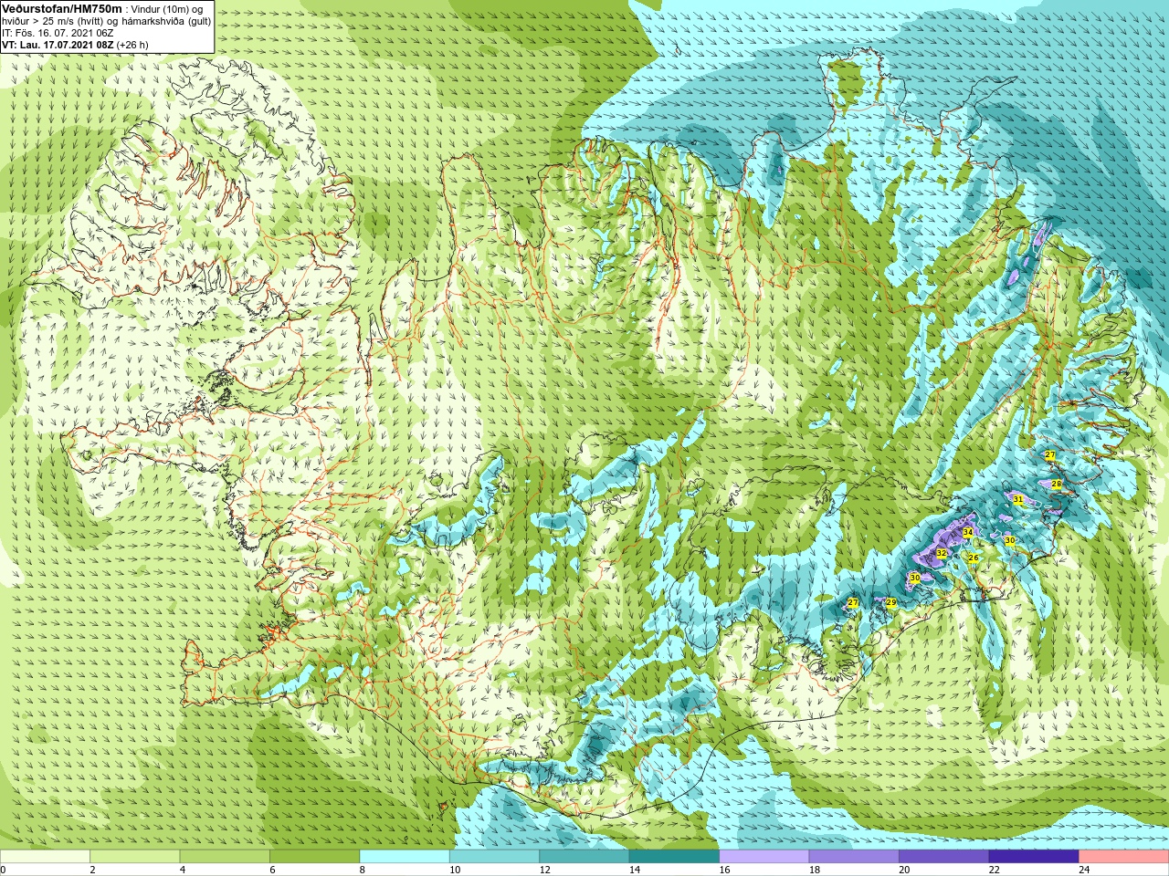Image resolution: width=1169 pixels, height=876 pixels.
Task: Pick the pink above-24 m/s legend swatch
Action: click(1124, 856)
